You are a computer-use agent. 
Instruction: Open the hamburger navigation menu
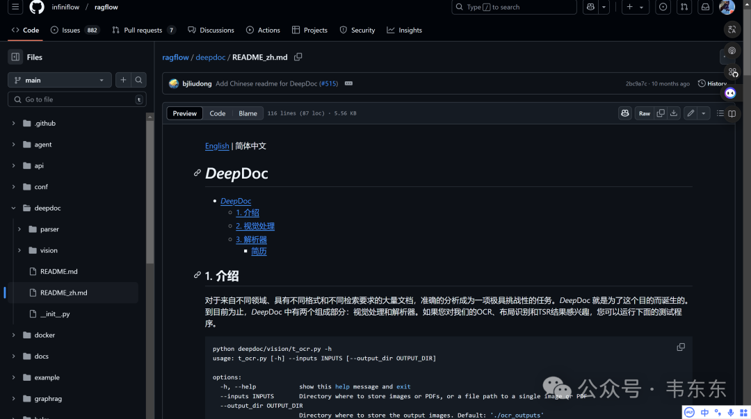(x=15, y=7)
